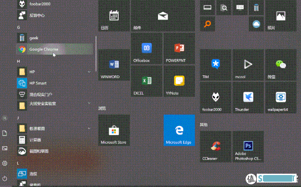301x187 pixels.
Task: Open the 日历 calendar tile
Action: 114,16
